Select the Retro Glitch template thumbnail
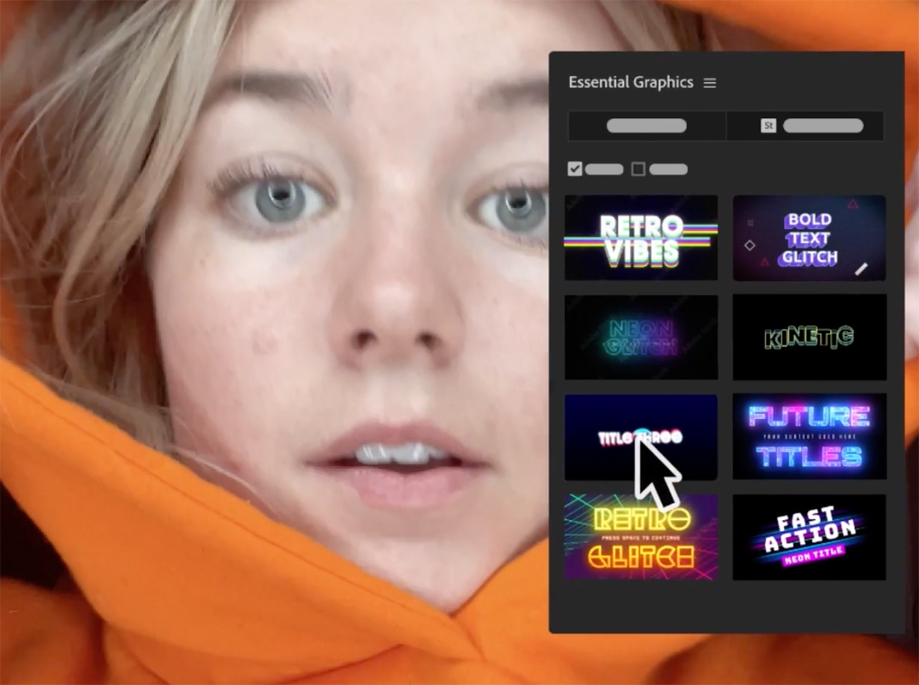 click(x=641, y=537)
